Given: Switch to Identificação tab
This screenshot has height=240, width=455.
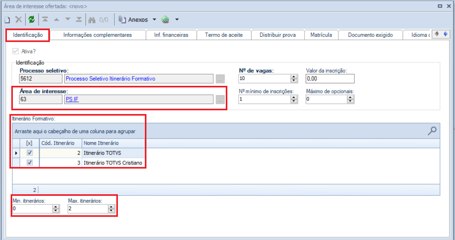Looking at the screenshot, I should (x=28, y=35).
